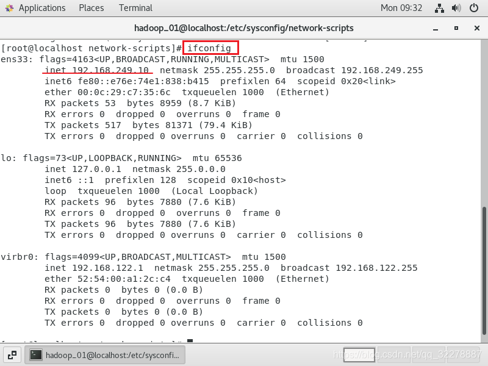Click the ether 00:0c:29:c7:35:6c address

107,92
